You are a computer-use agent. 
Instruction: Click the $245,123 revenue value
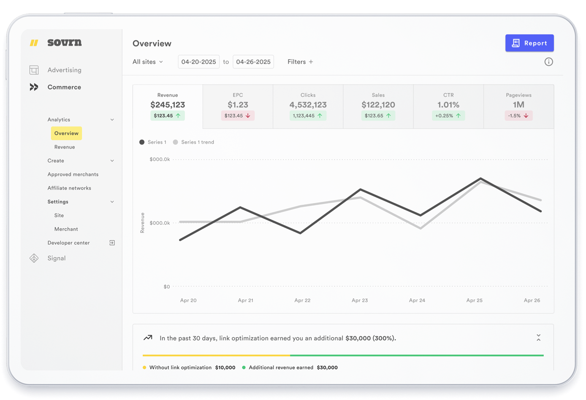[168, 105]
